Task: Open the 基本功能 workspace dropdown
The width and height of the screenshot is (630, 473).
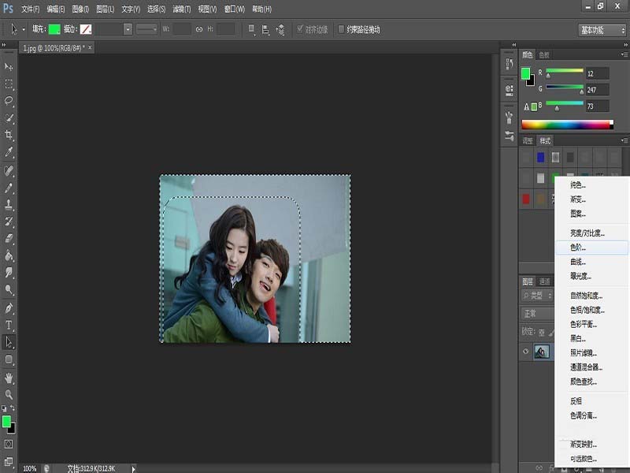Action: pos(602,29)
